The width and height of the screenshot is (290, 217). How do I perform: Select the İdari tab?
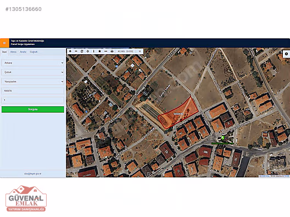[x=4, y=52]
